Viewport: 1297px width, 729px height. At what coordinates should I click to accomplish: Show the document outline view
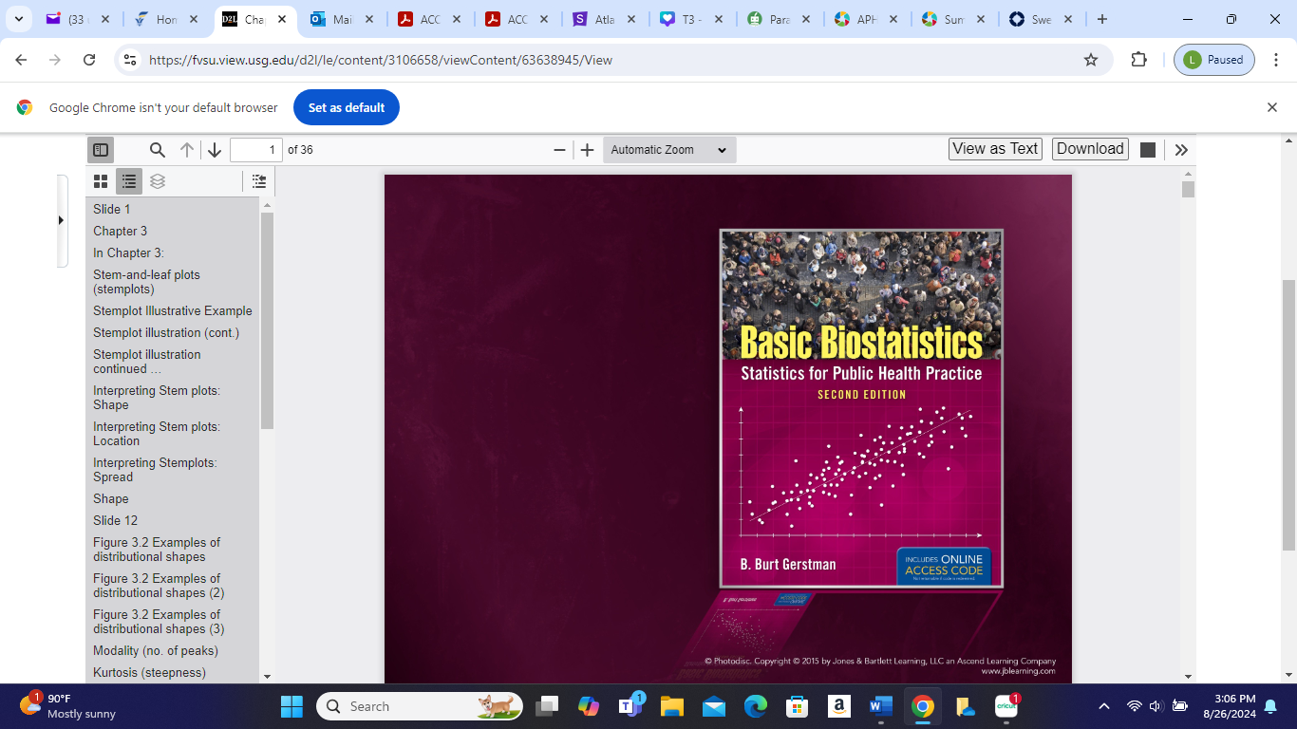point(129,181)
